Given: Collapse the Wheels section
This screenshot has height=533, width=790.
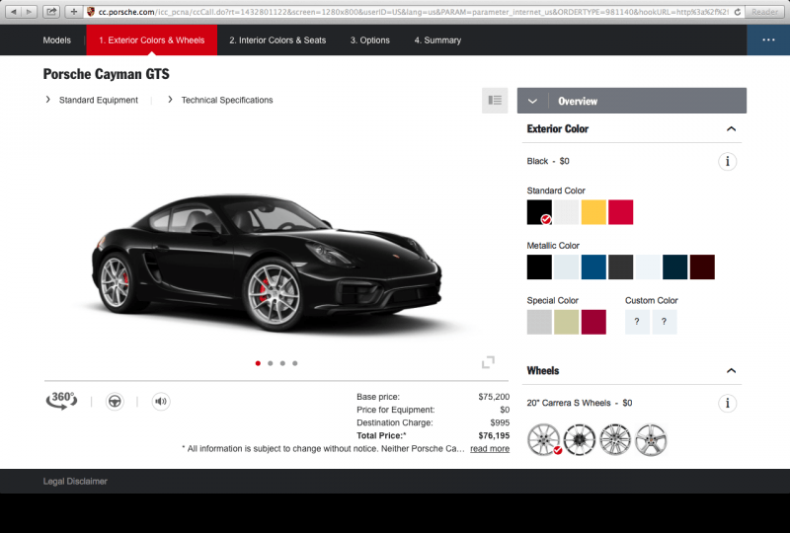Looking at the screenshot, I should click(x=731, y=371).
